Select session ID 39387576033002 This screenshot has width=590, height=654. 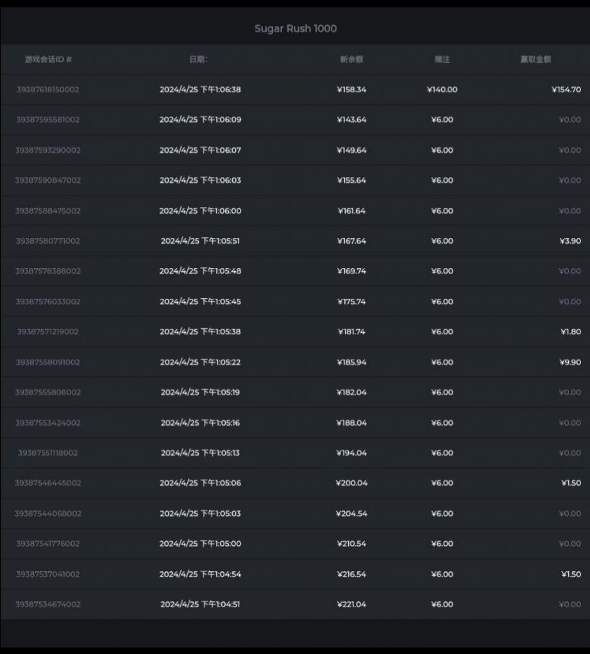(x=48, y=301)
